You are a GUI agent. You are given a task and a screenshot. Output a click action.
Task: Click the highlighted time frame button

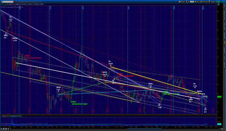[192, 2]
